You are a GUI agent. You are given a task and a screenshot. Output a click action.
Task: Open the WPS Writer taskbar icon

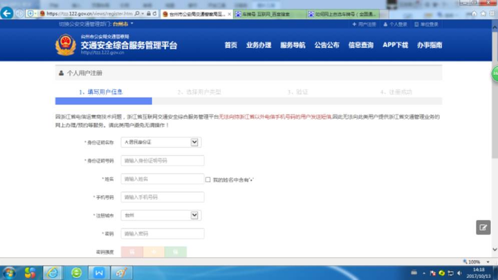(x=99, y=273)
